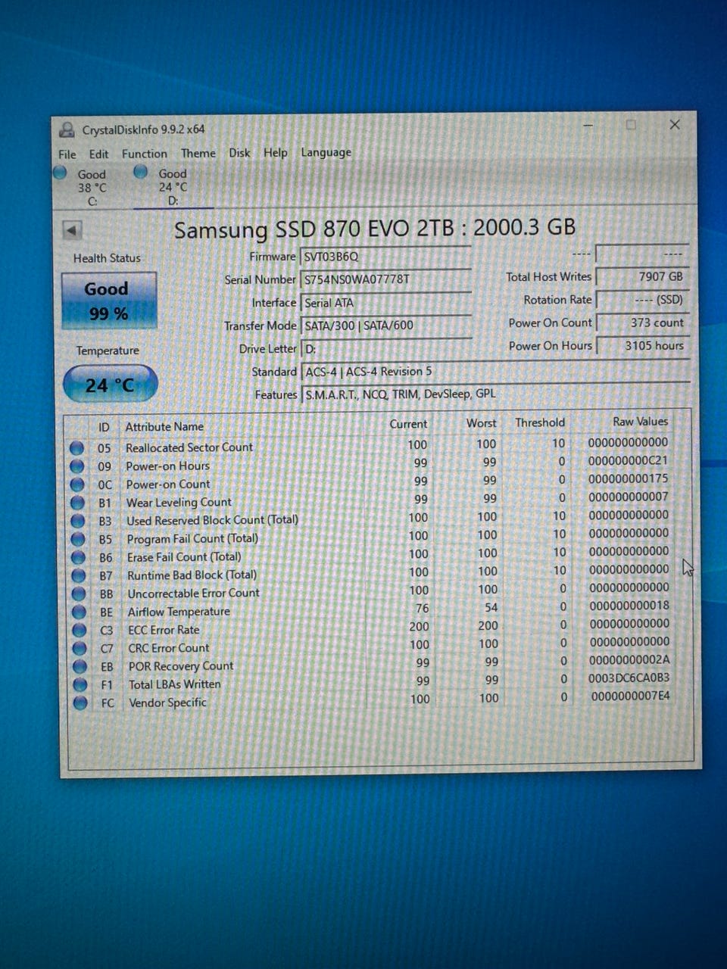Screen dimensions: 727x969
Task: Select the Total LBAs Written attribute name
Action: [x=175, y=684]
